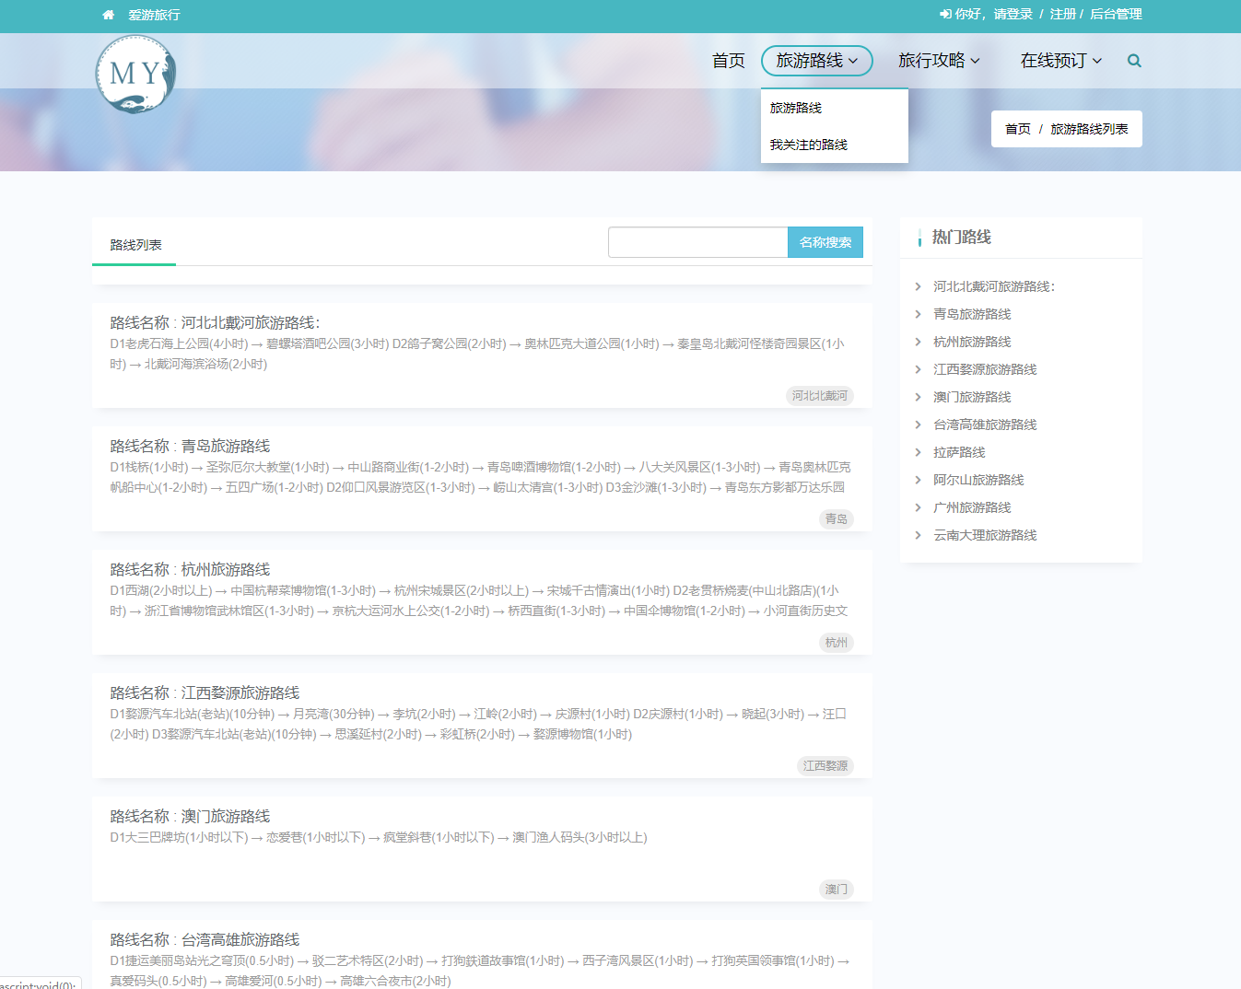1241x989 pixels.
Task: Expand the 在线预订 dropdown
Action: tap(1060, 61)
